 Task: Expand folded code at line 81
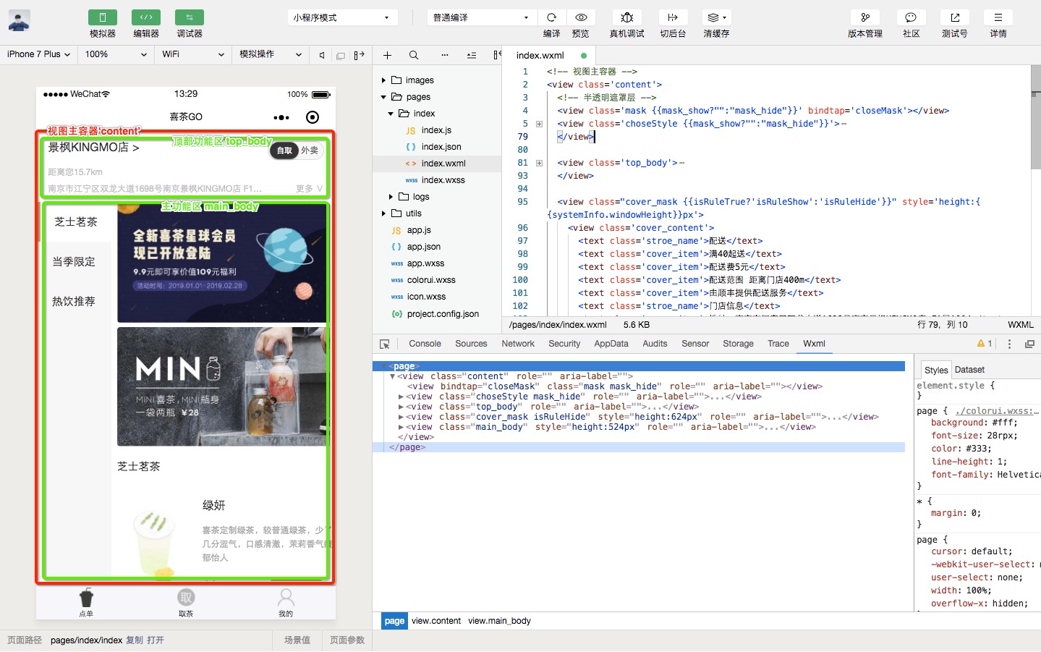tap(539, 163)
